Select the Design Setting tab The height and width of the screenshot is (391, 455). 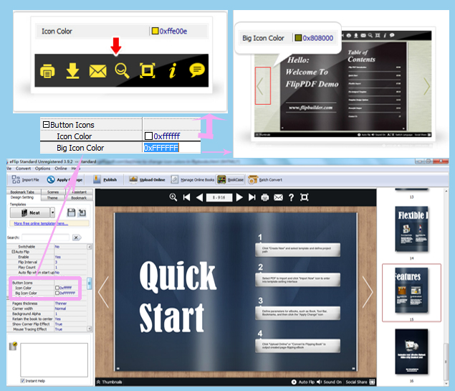point(23,197)
